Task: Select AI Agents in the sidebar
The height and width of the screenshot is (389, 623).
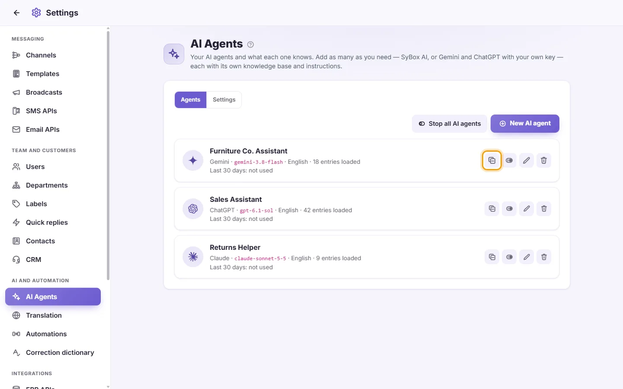Action: pyautogui.click(x=53, y=297)
